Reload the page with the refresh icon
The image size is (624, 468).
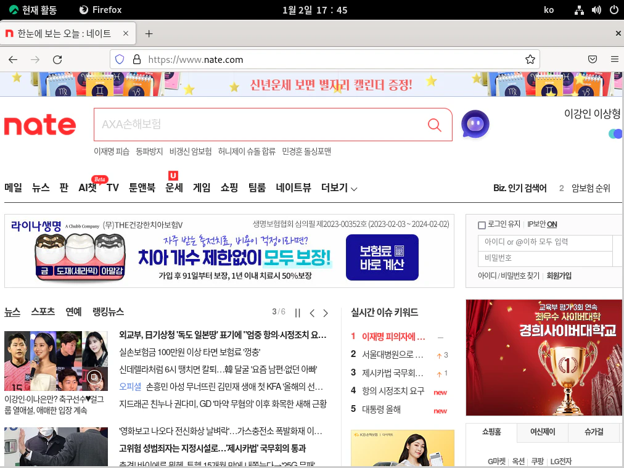click(57, 60)
